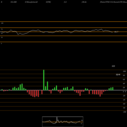The image size is (127, 127).
Task: Open the mini overview chart thumbnail
Action: coord(63,122)
